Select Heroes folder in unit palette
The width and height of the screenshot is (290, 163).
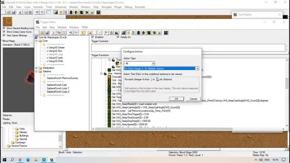(23, 132)
